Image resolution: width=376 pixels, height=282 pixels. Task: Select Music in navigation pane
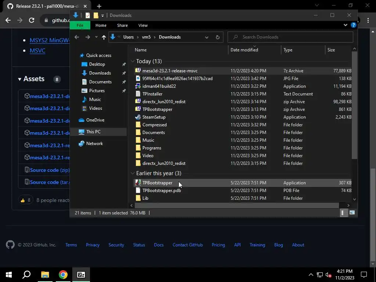click(95, 99)
